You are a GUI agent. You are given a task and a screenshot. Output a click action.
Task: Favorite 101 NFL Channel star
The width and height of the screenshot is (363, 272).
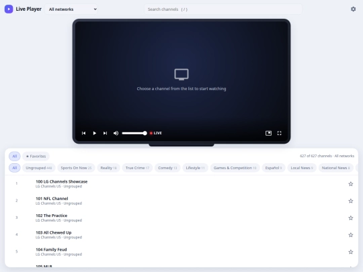pyautogui.click(x=350, y=201)
